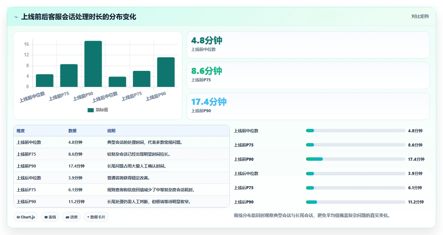Click the 上线后P75 progress bar
The width and height of the screenshot is (443, 235).
[x=355, y=188]
